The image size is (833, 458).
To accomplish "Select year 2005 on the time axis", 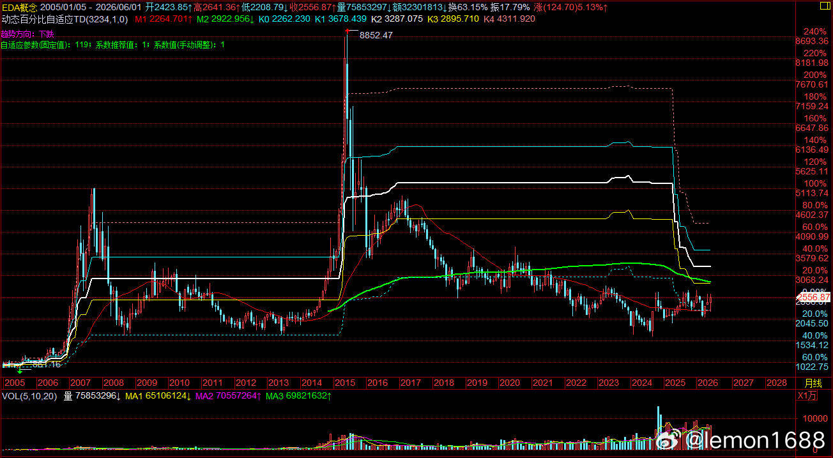I will [x=15, y=383].
